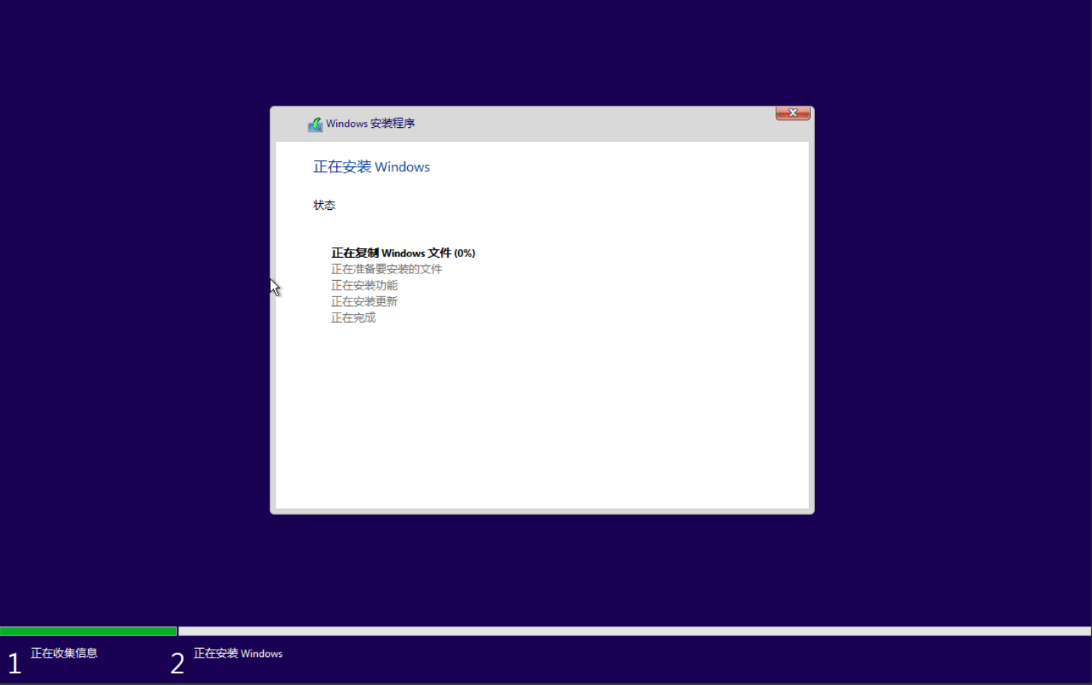The height and width of the screenshot is (685, 1092).
Task: Click the large number 2 phase indicator
Action: tap(177, 662)
